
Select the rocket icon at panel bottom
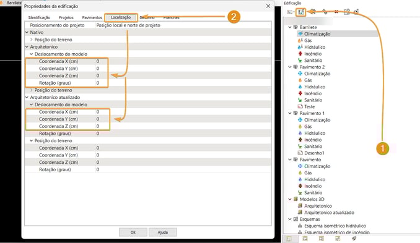[x=354, y=238]
